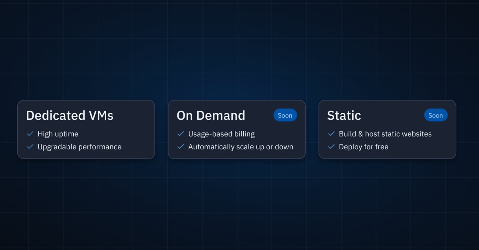
Task: Click the checkmark beside Automatically scale up or down
Action: tap(181, 147)
